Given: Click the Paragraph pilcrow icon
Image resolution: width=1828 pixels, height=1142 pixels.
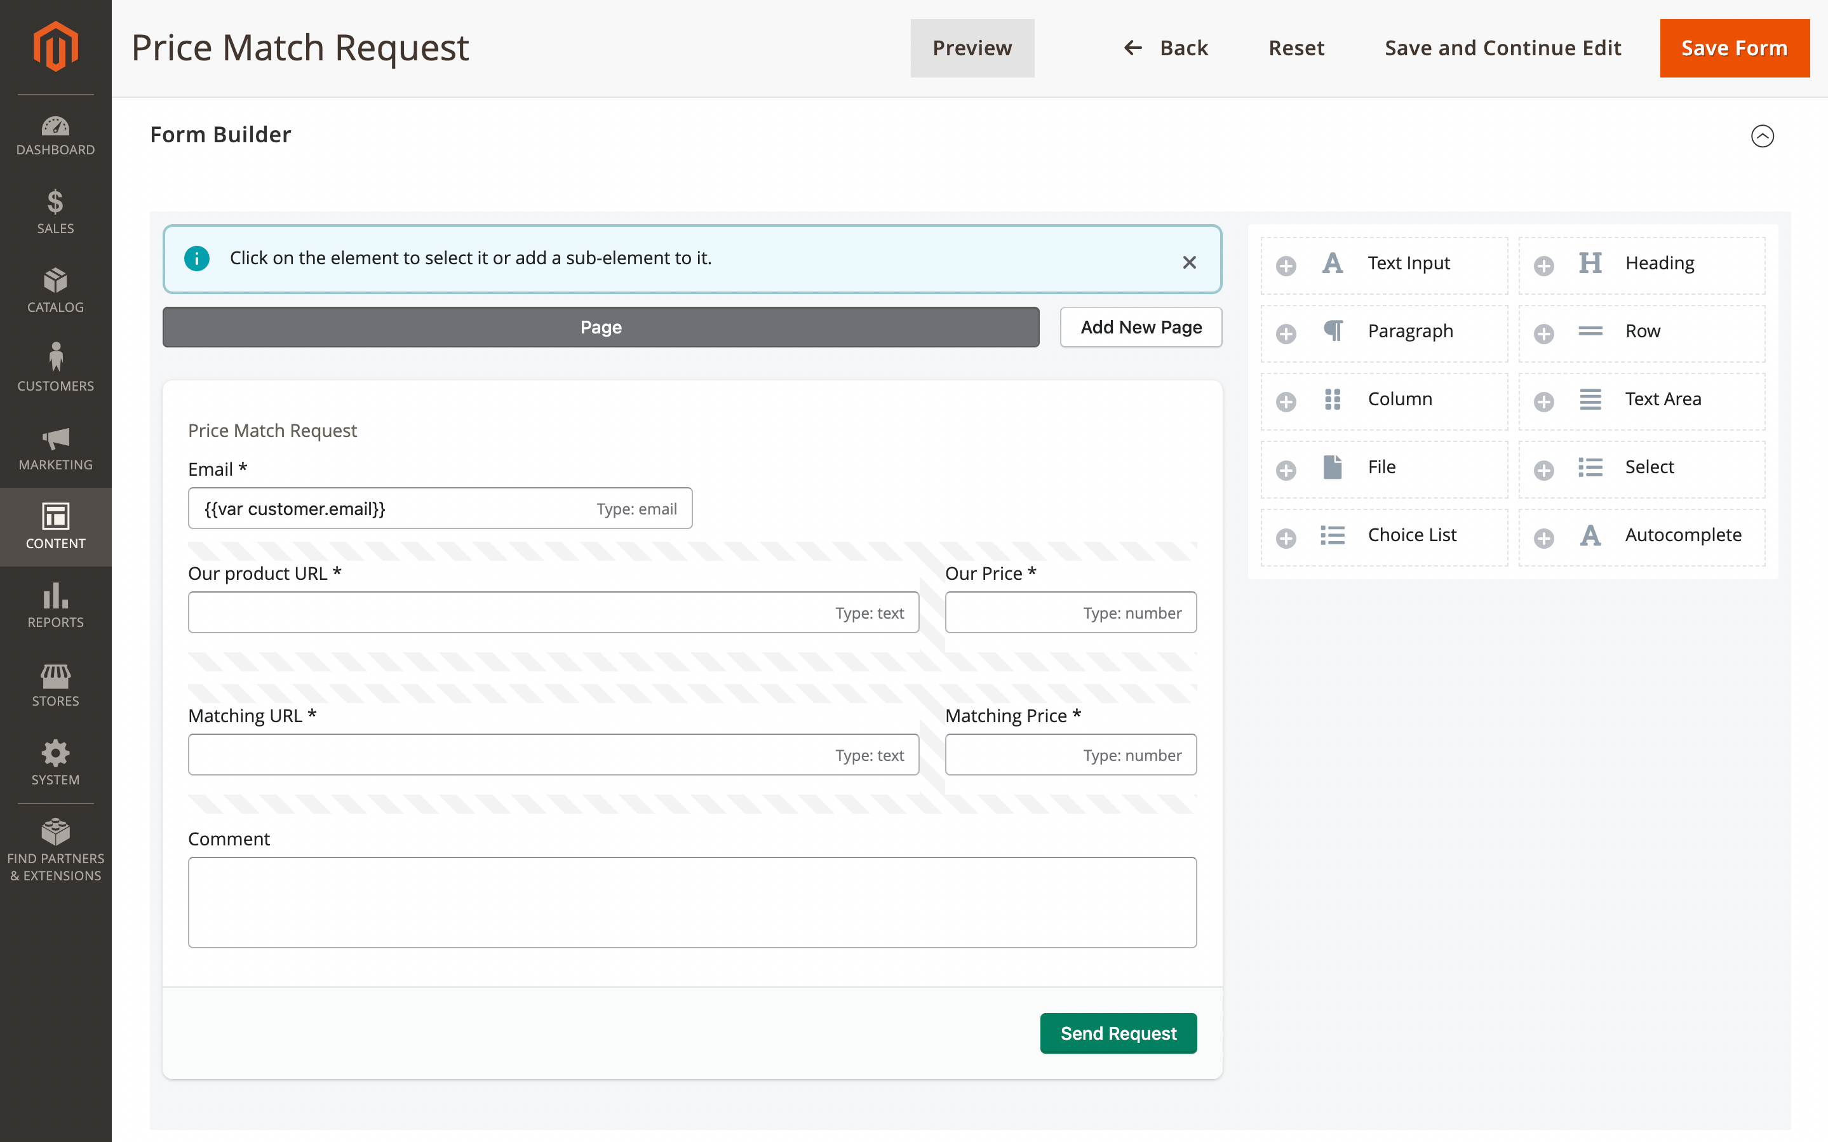Looking at the screenshot, I should [x=1333, y=331].
